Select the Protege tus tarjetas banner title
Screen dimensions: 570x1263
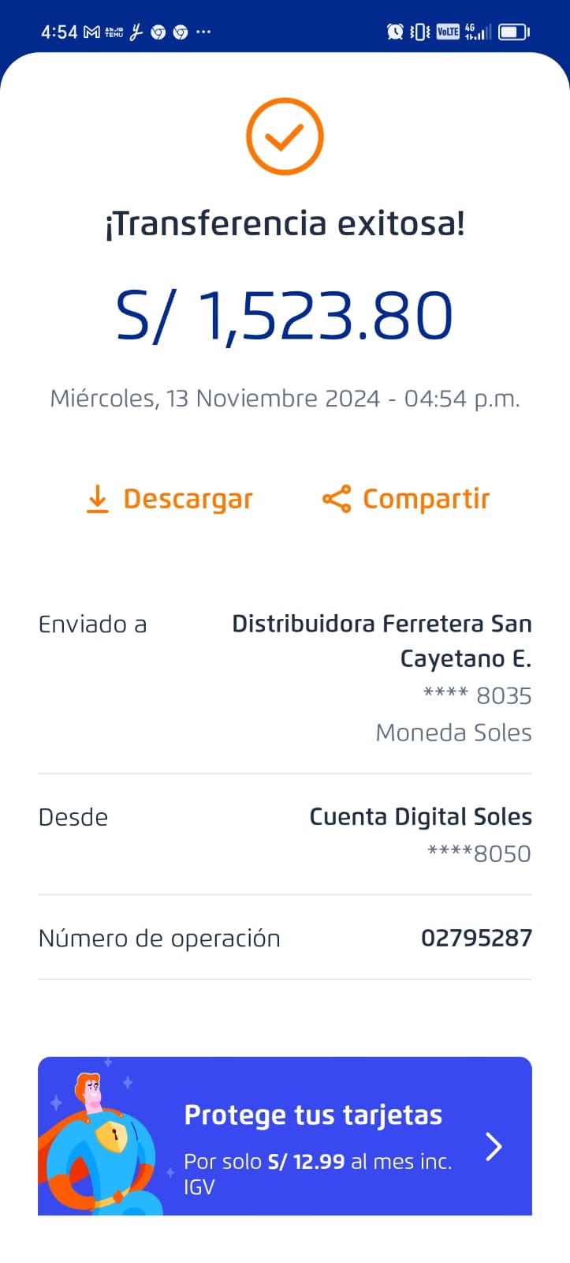click(x=313, y=1115)
